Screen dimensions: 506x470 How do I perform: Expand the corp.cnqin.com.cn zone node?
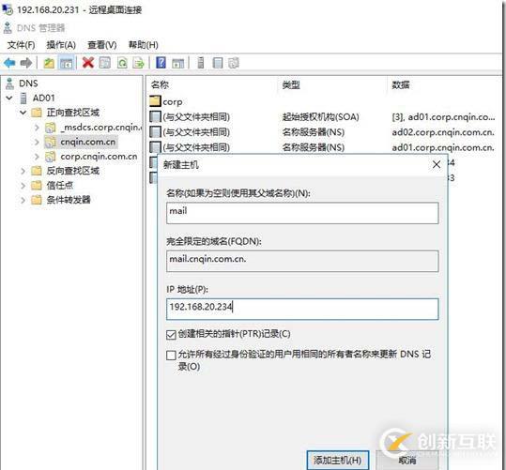[37, 157]
